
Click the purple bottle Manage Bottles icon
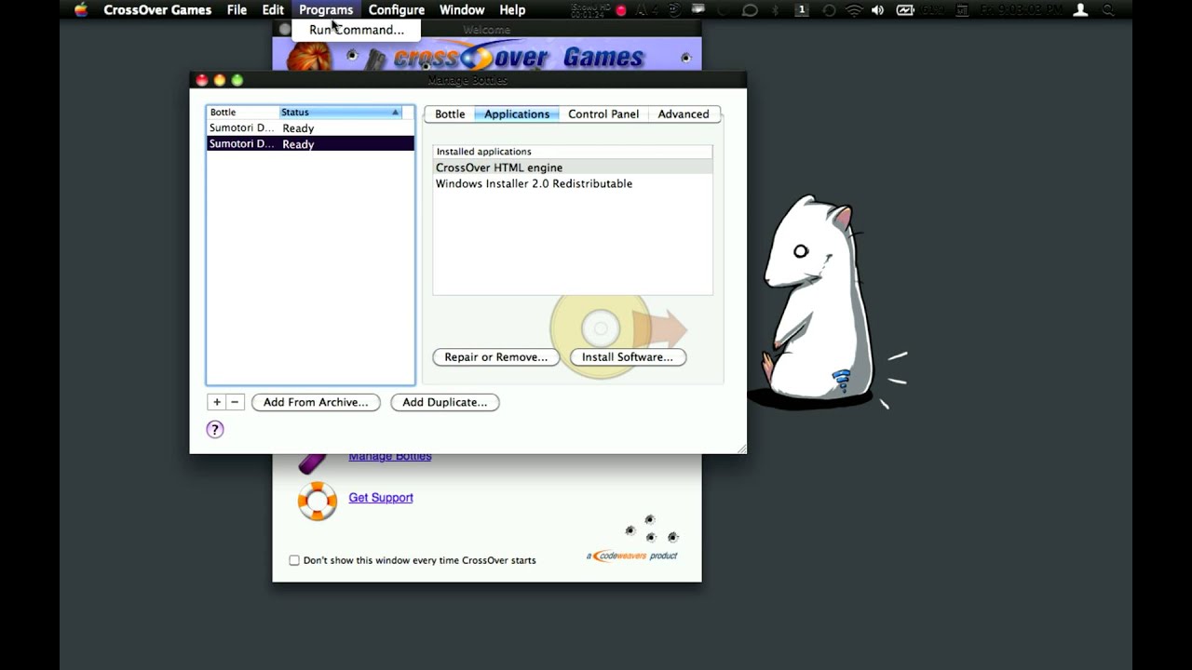312,462
